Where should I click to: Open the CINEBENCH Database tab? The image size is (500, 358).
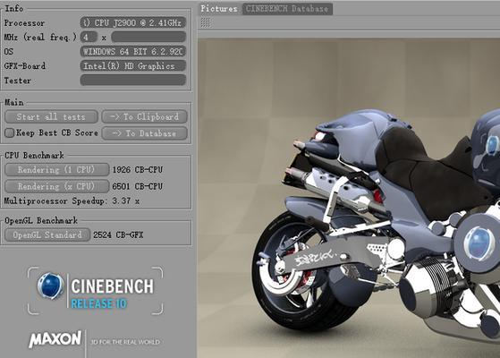pos(287,9)
